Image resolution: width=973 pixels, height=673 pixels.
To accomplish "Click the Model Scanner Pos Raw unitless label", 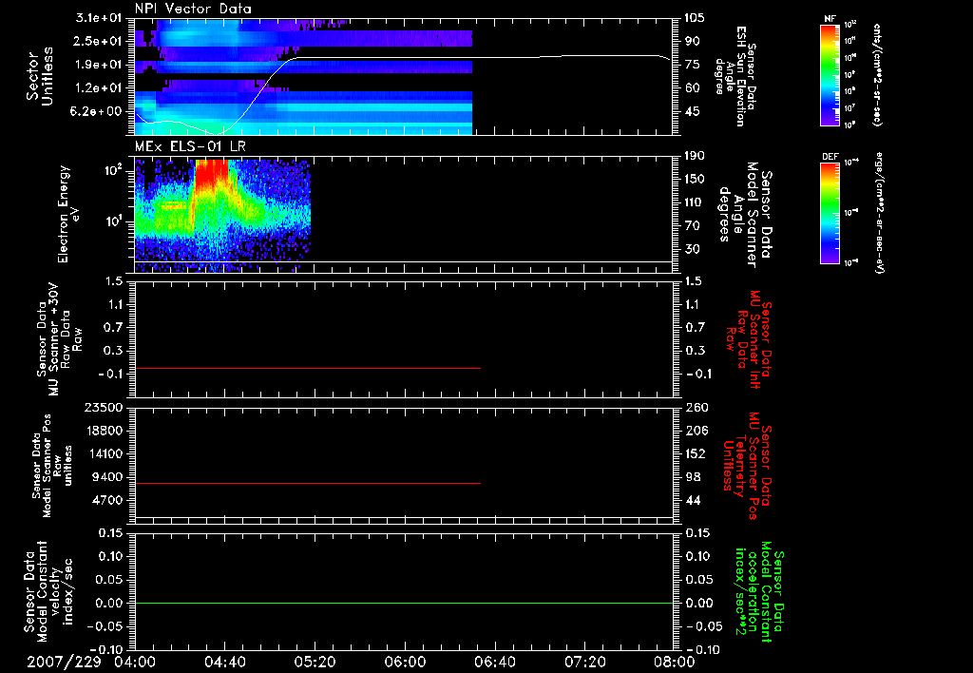I will 53,466.
